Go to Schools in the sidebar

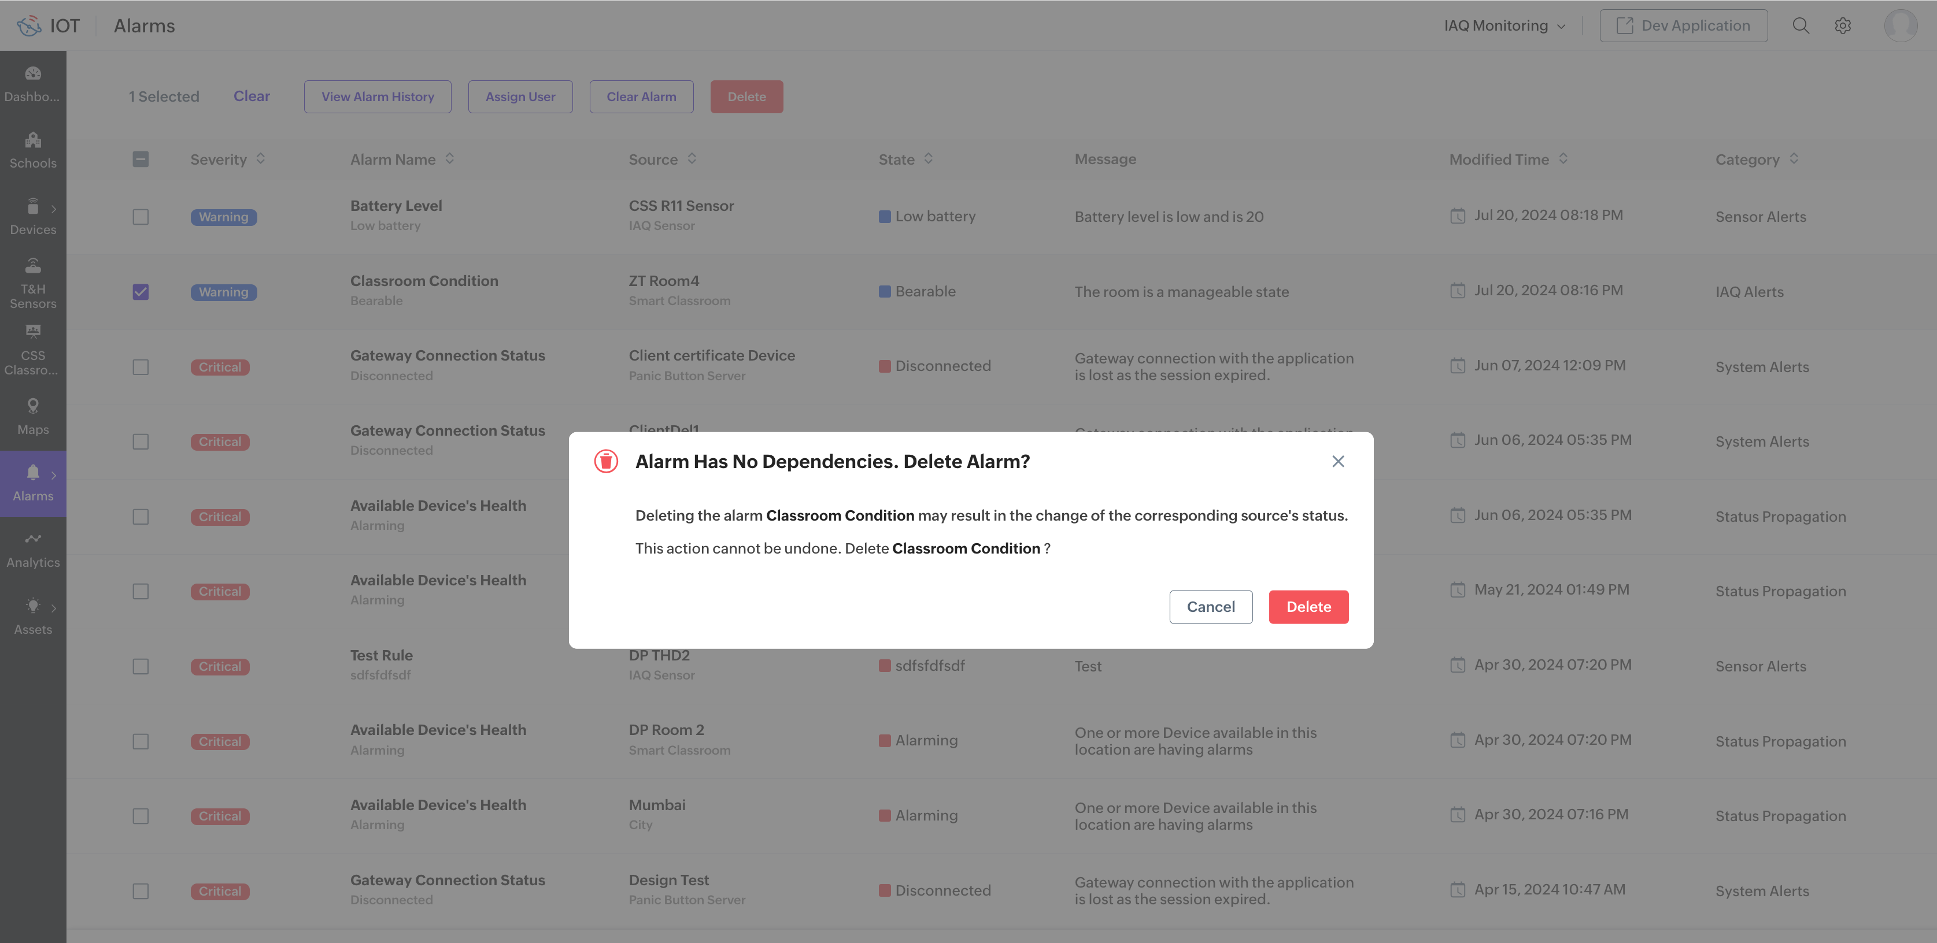(33, 150)
